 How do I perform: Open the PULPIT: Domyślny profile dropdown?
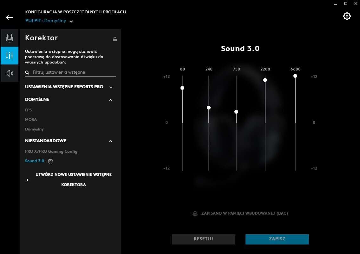pos(71,21)
